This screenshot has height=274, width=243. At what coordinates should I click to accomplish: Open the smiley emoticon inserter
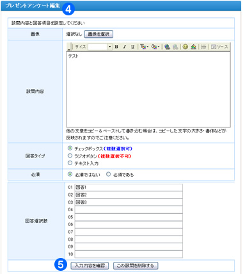click(x=185, y=47)
